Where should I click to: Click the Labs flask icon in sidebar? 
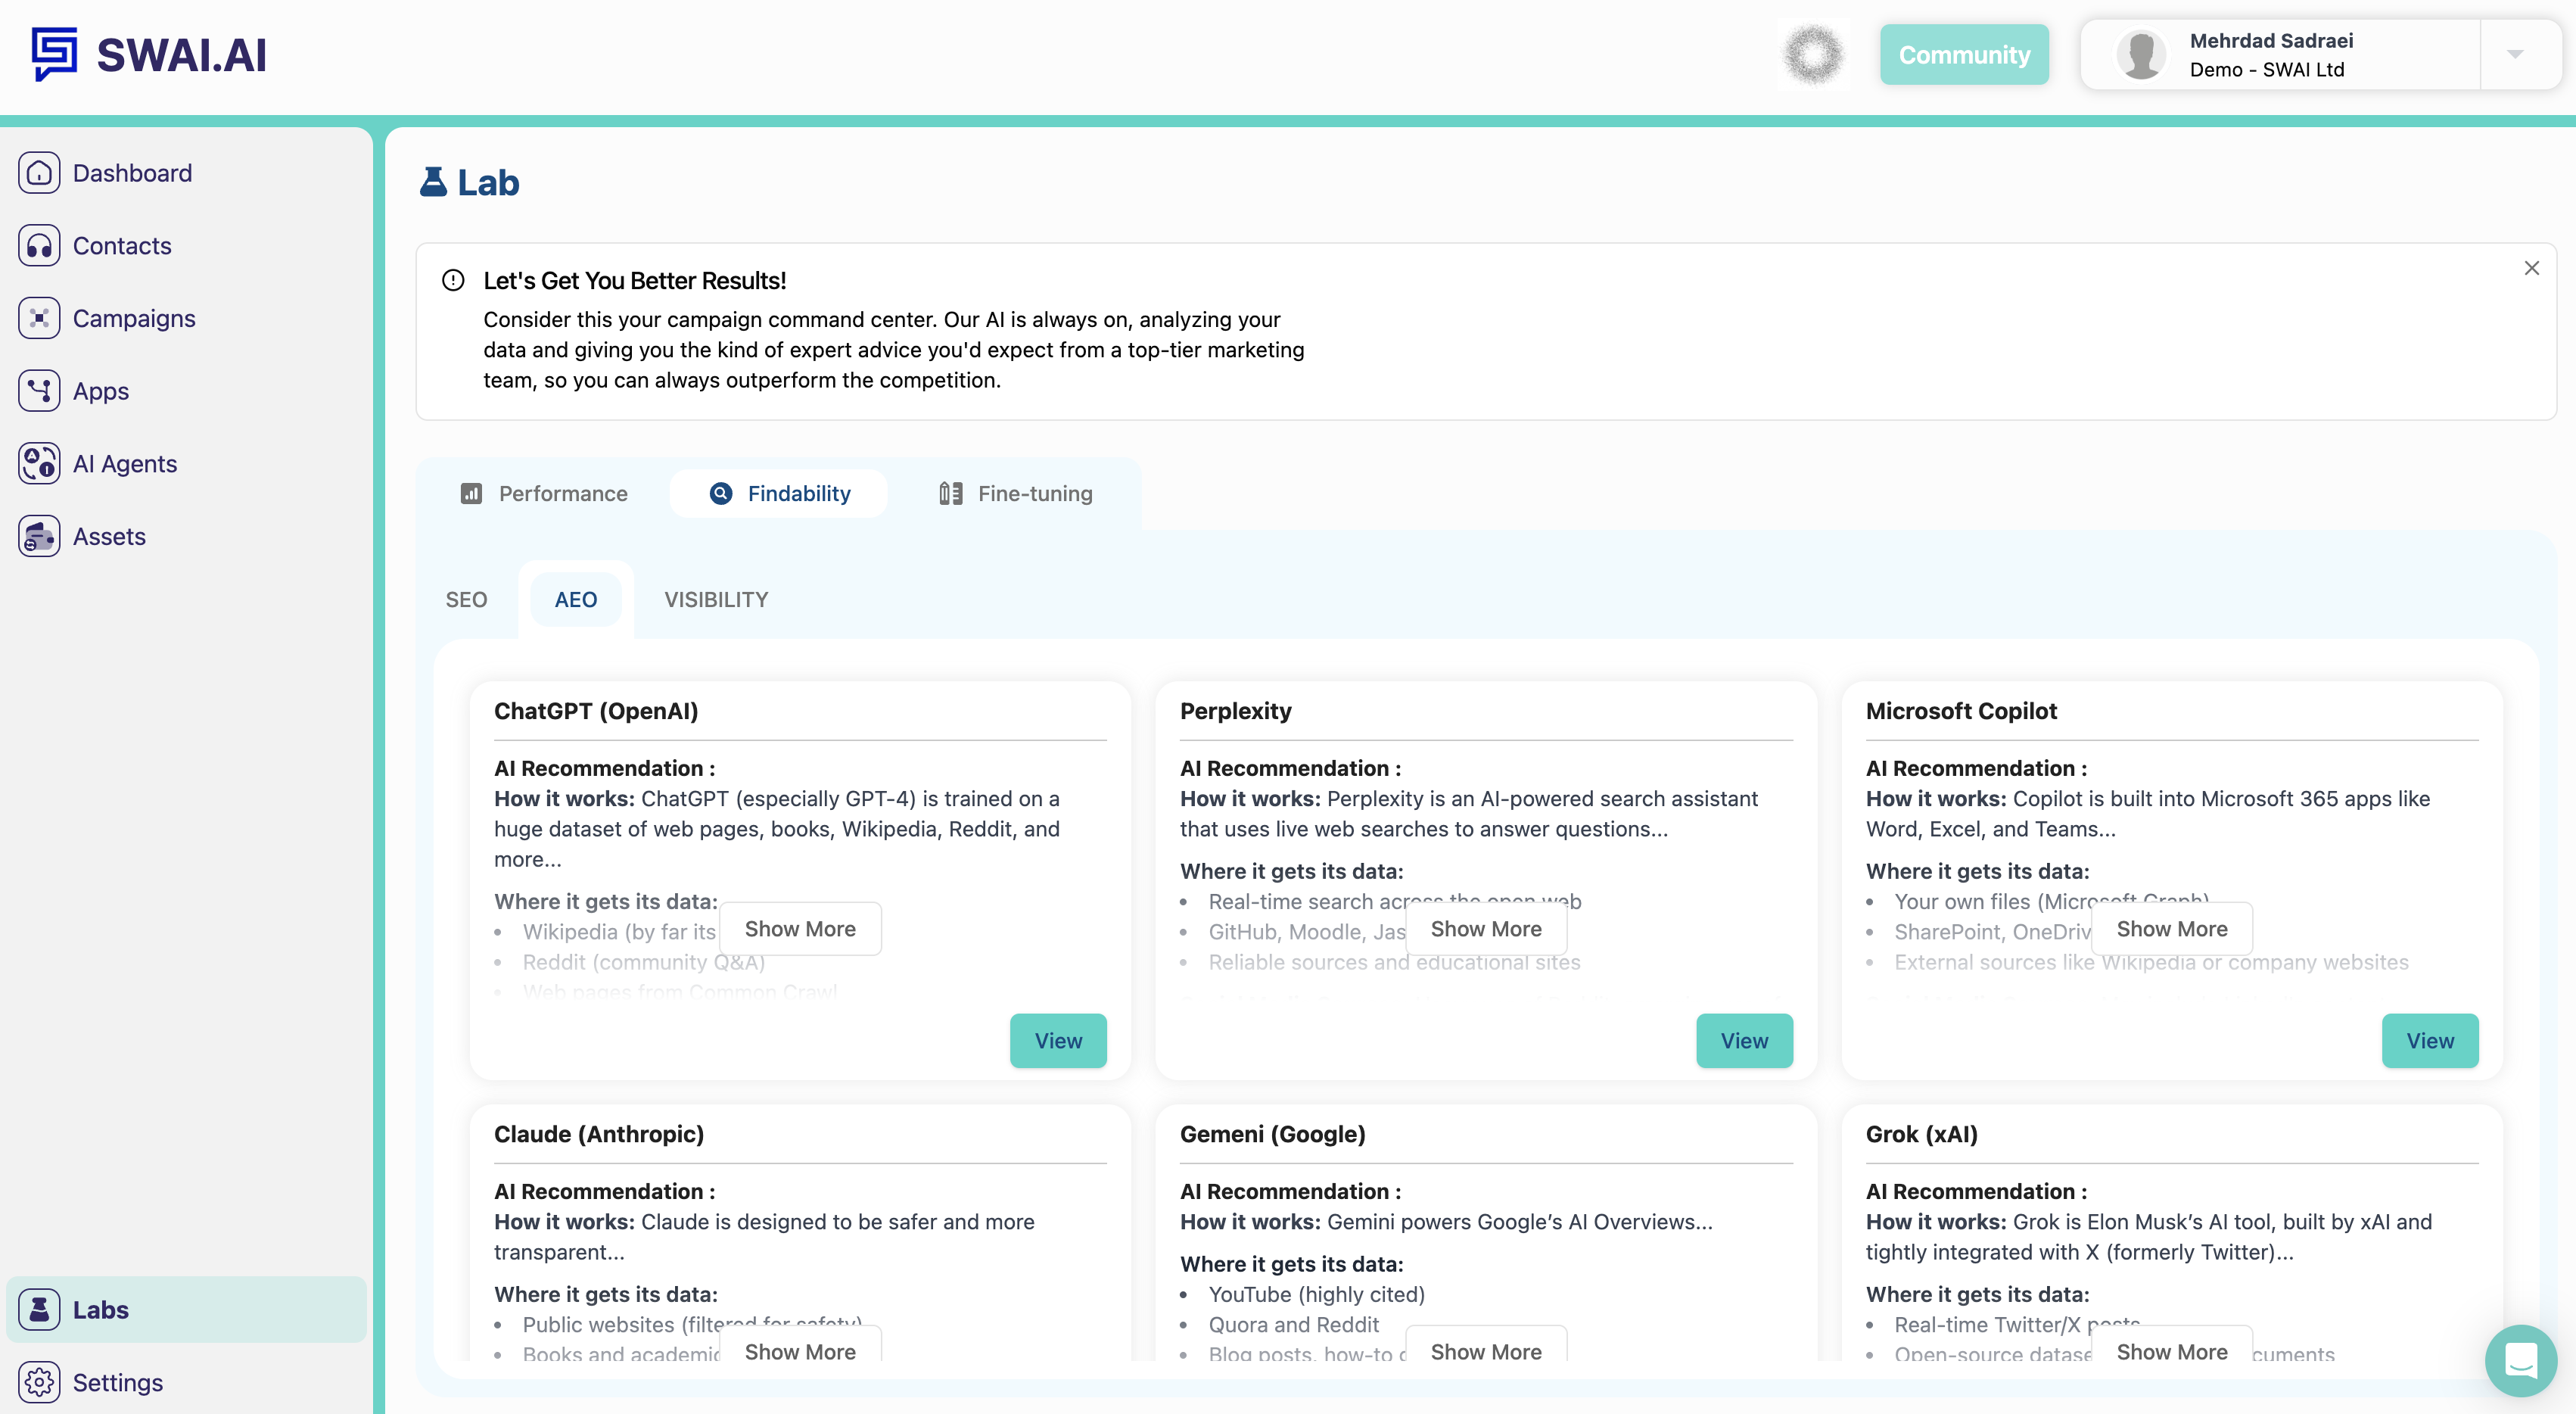[39, 1310]
